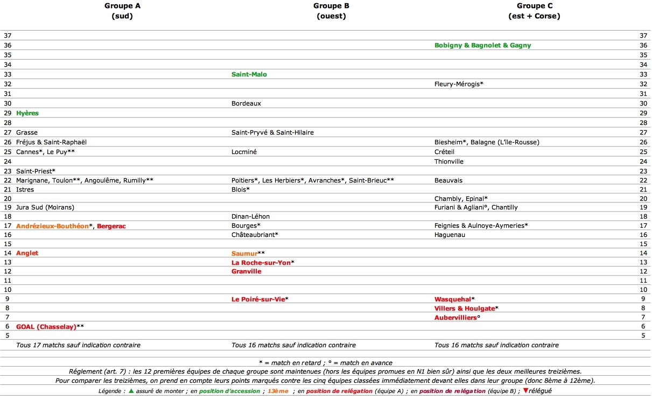Click GOAL (Chasselay) at row 6
Screen dimensions: 652x401
46,326
